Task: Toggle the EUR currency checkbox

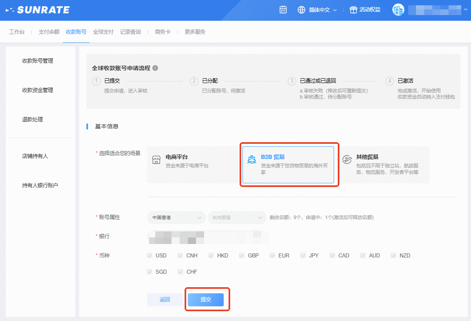Action: coord(273,256)
